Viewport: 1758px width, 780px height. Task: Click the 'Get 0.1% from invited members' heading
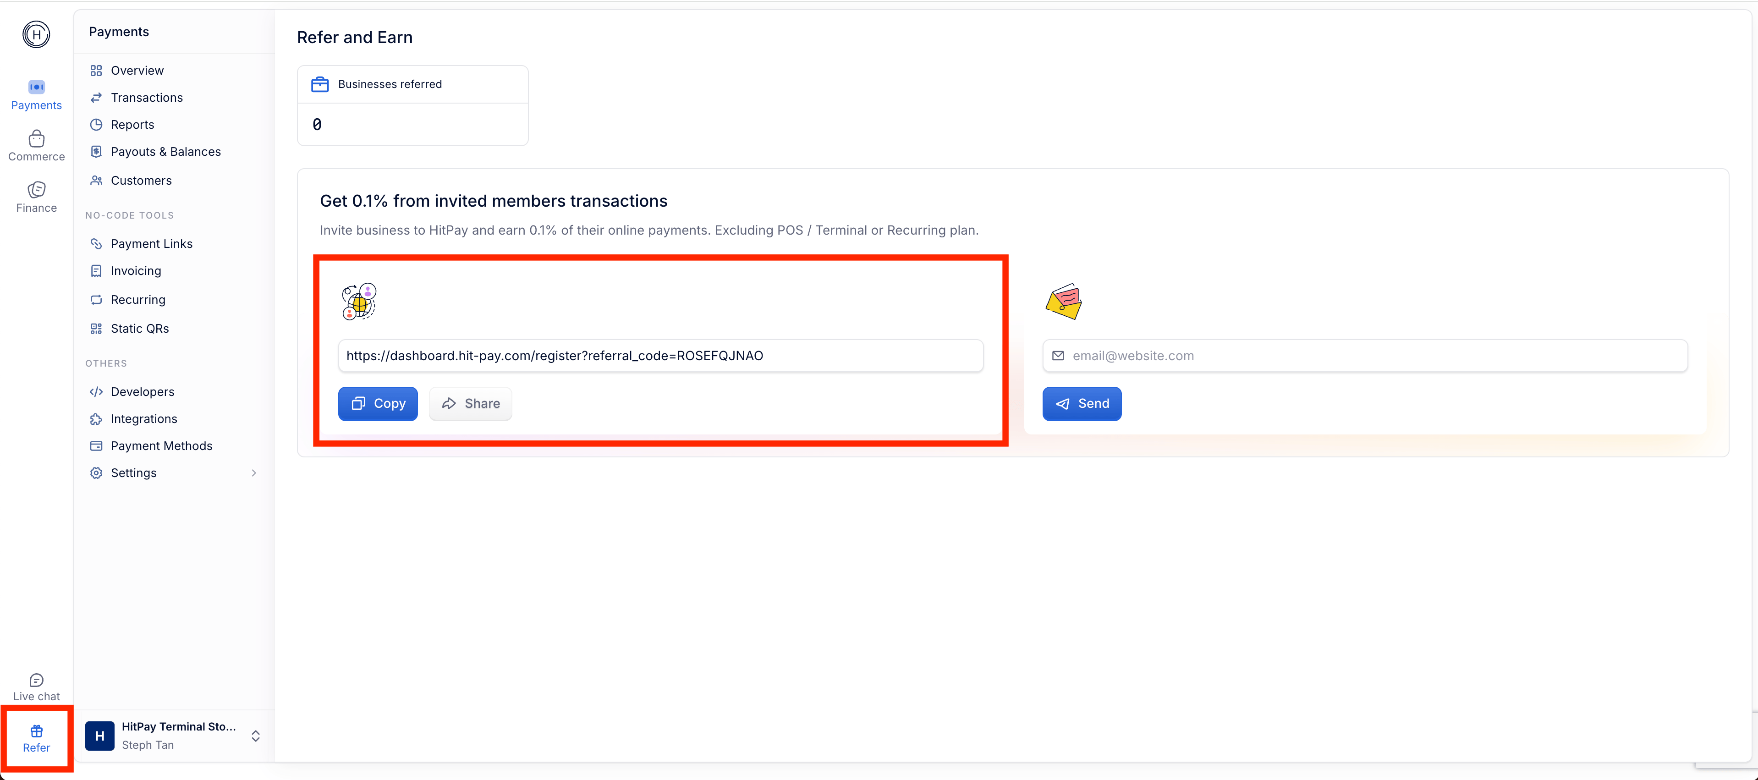(494, 201)
